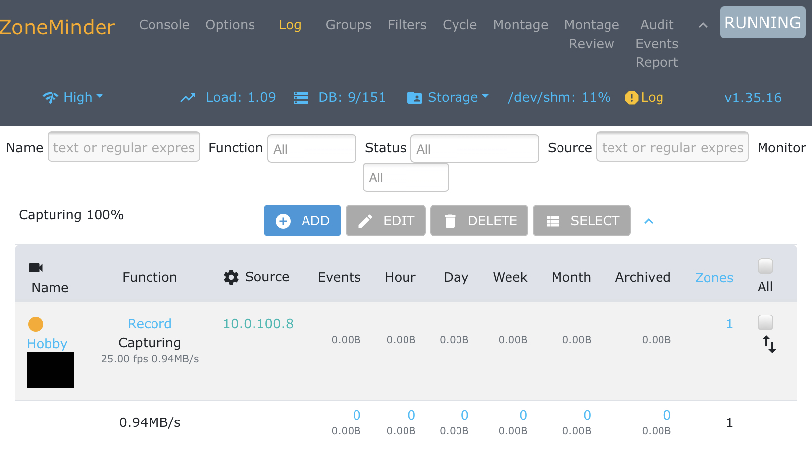Open the Status filter dropdown

click(x=475, y=149)
